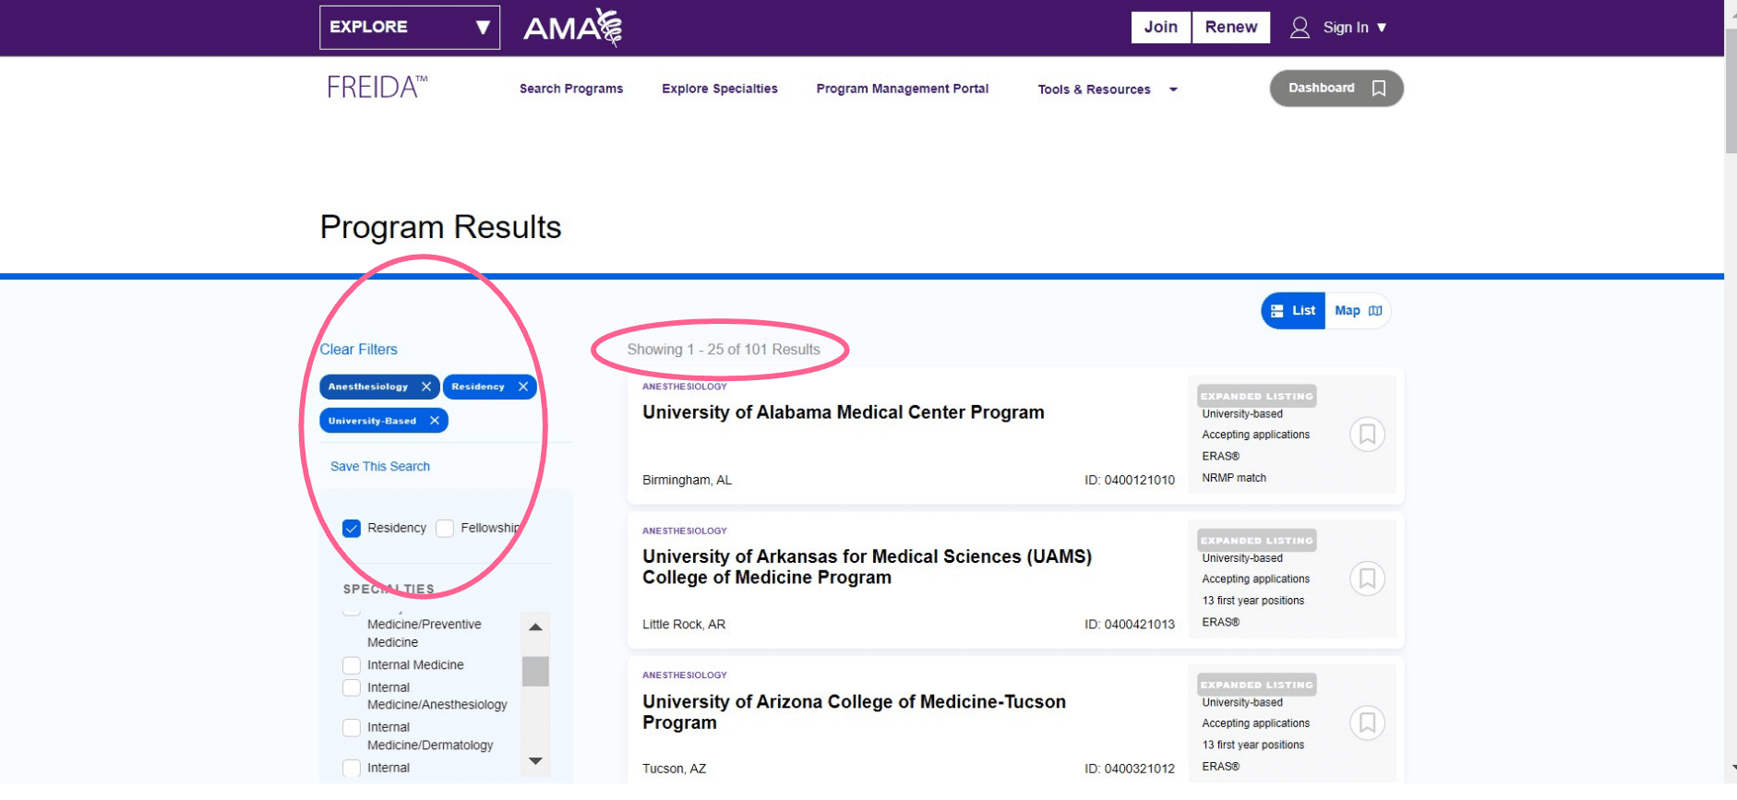Open the EXPLORE dropdown
1737x800 pixels.
pos(410,28)
